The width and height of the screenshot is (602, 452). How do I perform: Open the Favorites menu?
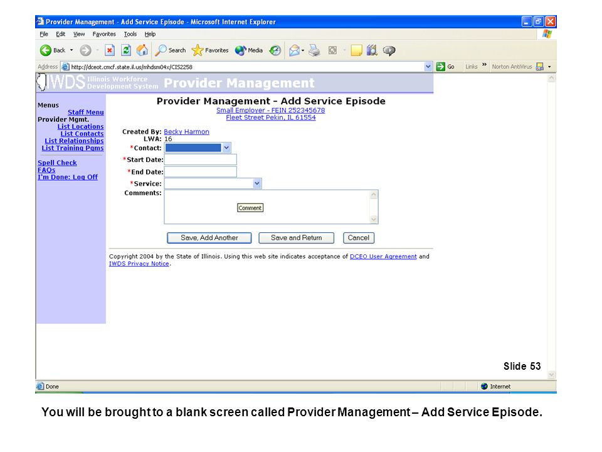(104, 34)
